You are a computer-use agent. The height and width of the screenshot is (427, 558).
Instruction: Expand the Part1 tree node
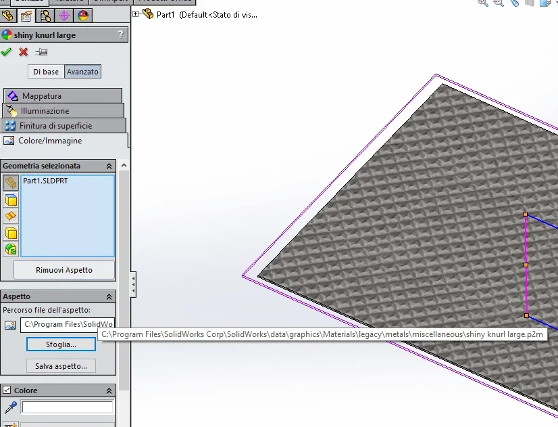(136, 14)
